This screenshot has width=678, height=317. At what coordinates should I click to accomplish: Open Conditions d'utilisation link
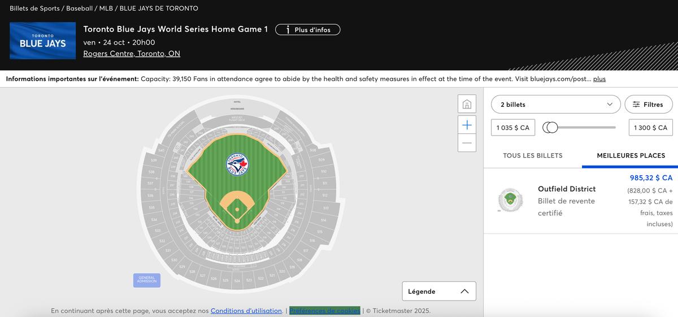click(246, 311)
